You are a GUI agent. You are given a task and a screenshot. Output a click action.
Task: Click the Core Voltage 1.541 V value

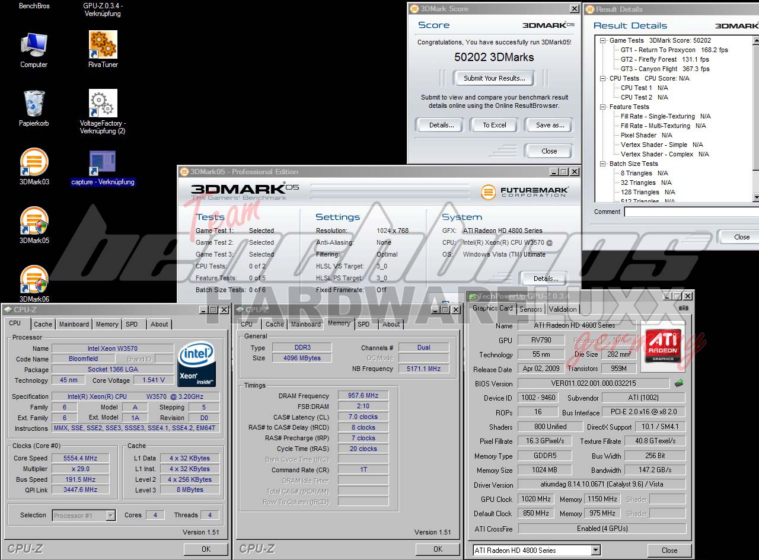click(154, 380)
